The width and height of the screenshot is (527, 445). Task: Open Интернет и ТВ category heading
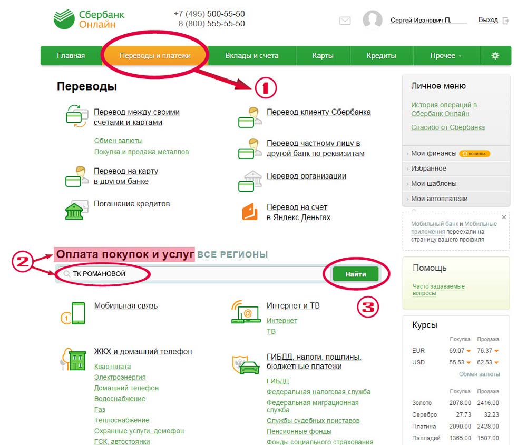pos(293,305)
